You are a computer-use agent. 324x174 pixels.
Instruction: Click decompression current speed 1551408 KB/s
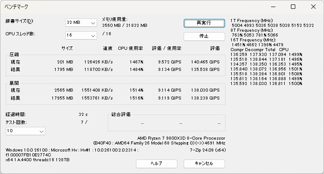point(97,90)
